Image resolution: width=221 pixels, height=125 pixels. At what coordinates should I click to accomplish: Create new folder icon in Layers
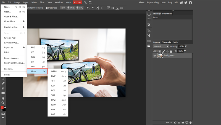click(x=183, y=123)
